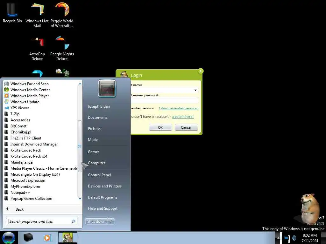Click the network tray icon
This screenshot has width=326, height=244.
coord(287,238)
